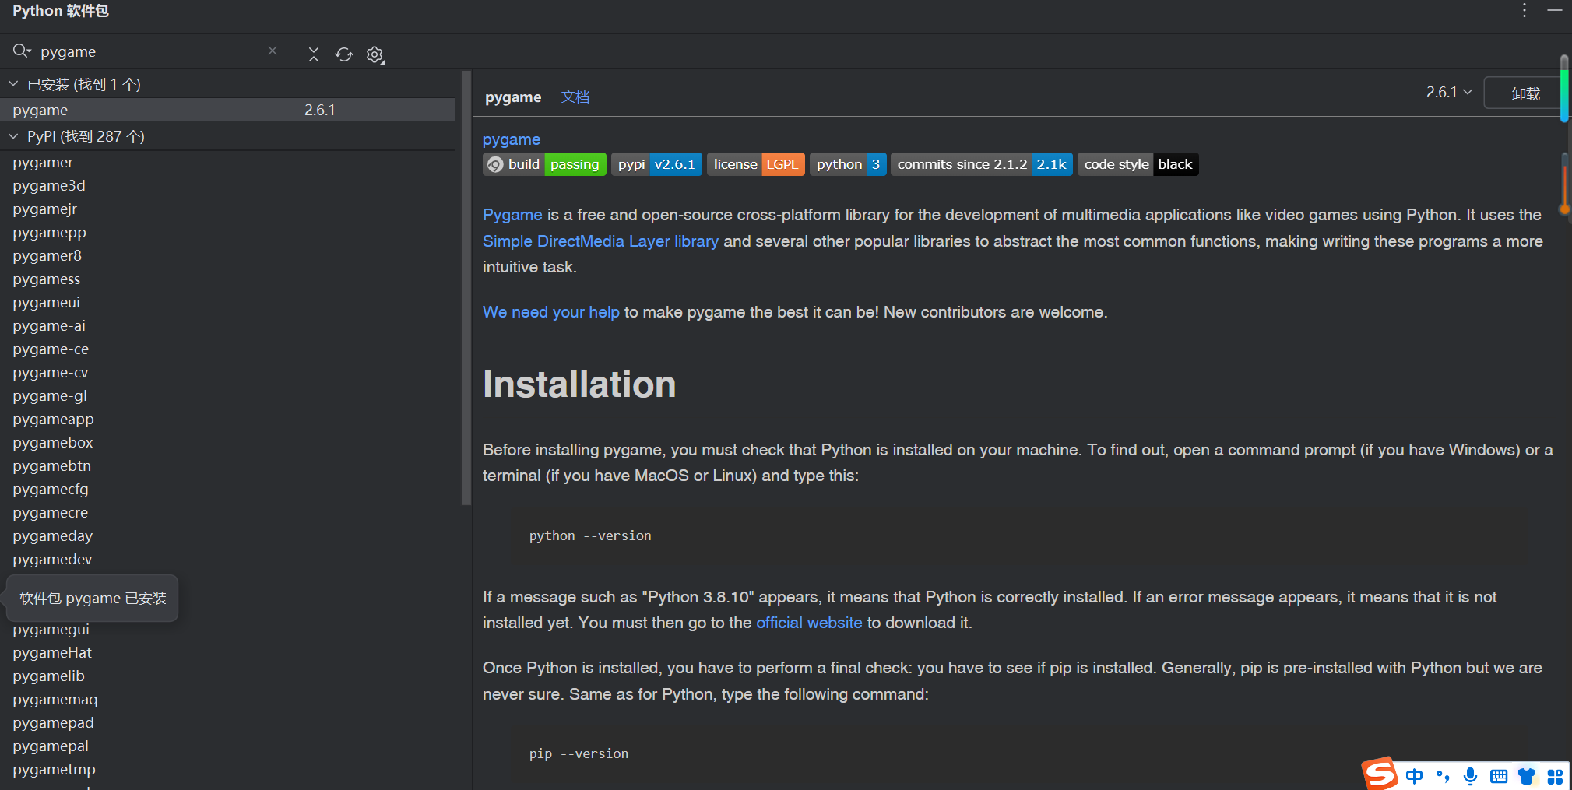1572x790 pixels.
Task: Toggle Sogou Chinese/English input mode
Action: [1414, 776]
